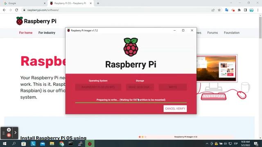The width and height of the screenshot is (262, 147).
Task: Pause the screen recording
Action: 9,130
